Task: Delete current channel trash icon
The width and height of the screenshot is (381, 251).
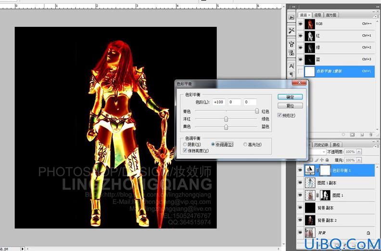Action: click(370, 134)
